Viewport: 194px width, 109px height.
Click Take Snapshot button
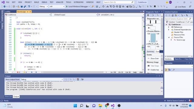coord(153,66)
